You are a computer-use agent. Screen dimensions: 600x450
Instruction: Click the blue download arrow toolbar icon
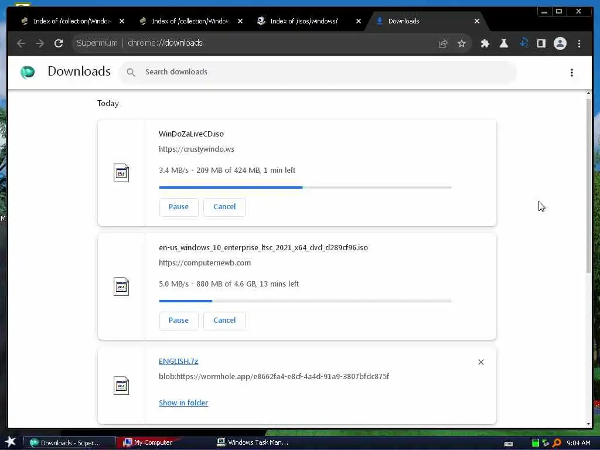click(524, 43)
